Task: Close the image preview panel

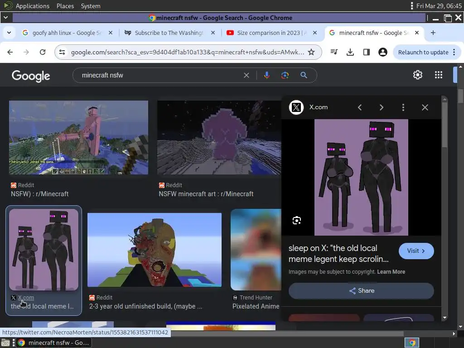Action: coord(425,107)
